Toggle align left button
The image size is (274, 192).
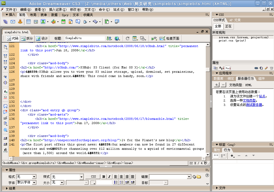(116, 177)
